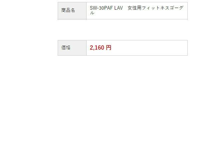200x150 pixels.
Task: Click the ゴーグ text at line end
Action: tap(177, 8)
